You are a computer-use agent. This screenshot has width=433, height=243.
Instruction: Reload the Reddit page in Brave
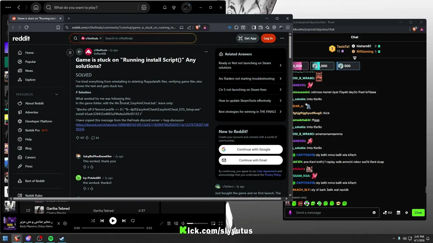(26, 27)
